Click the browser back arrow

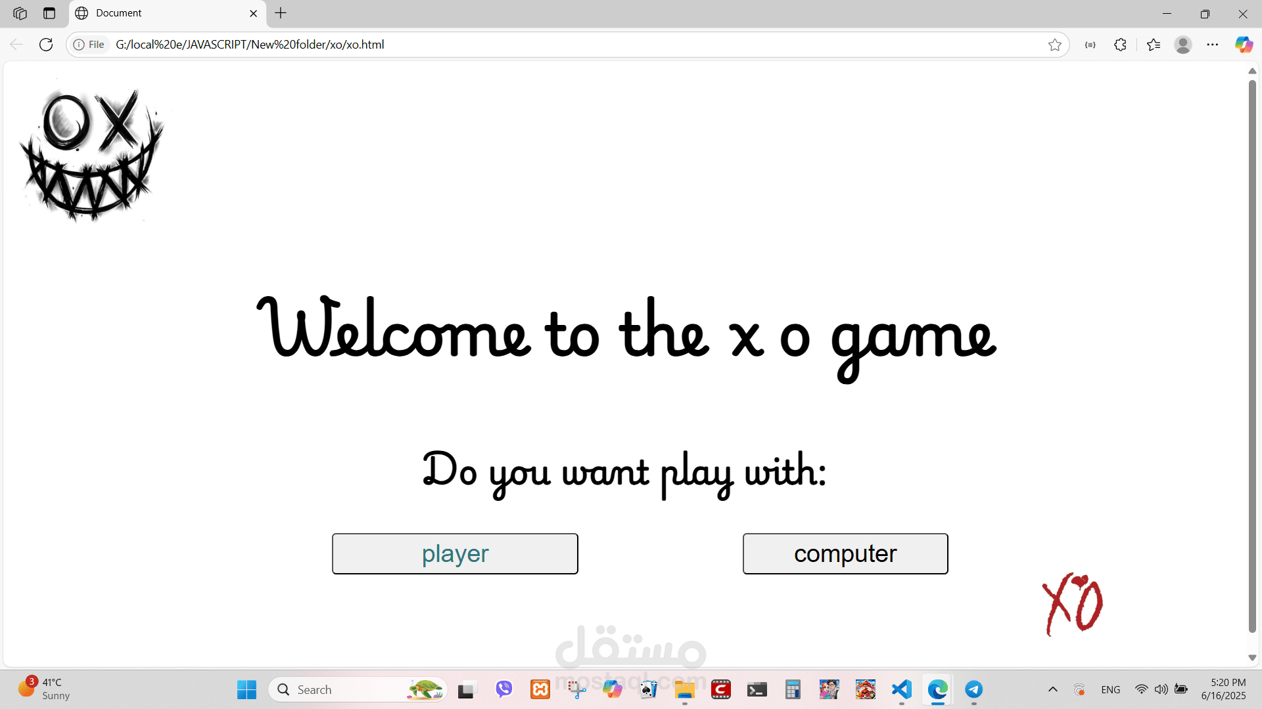coord(16,45)
